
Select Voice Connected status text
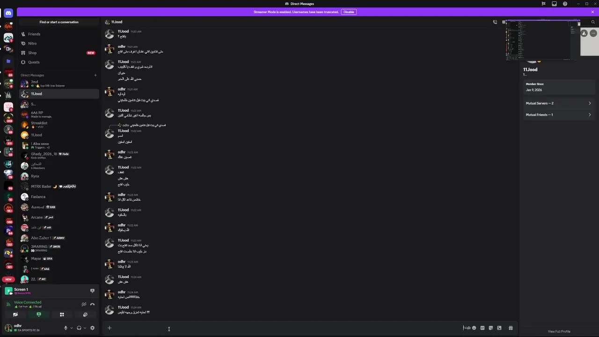(28, 302)
